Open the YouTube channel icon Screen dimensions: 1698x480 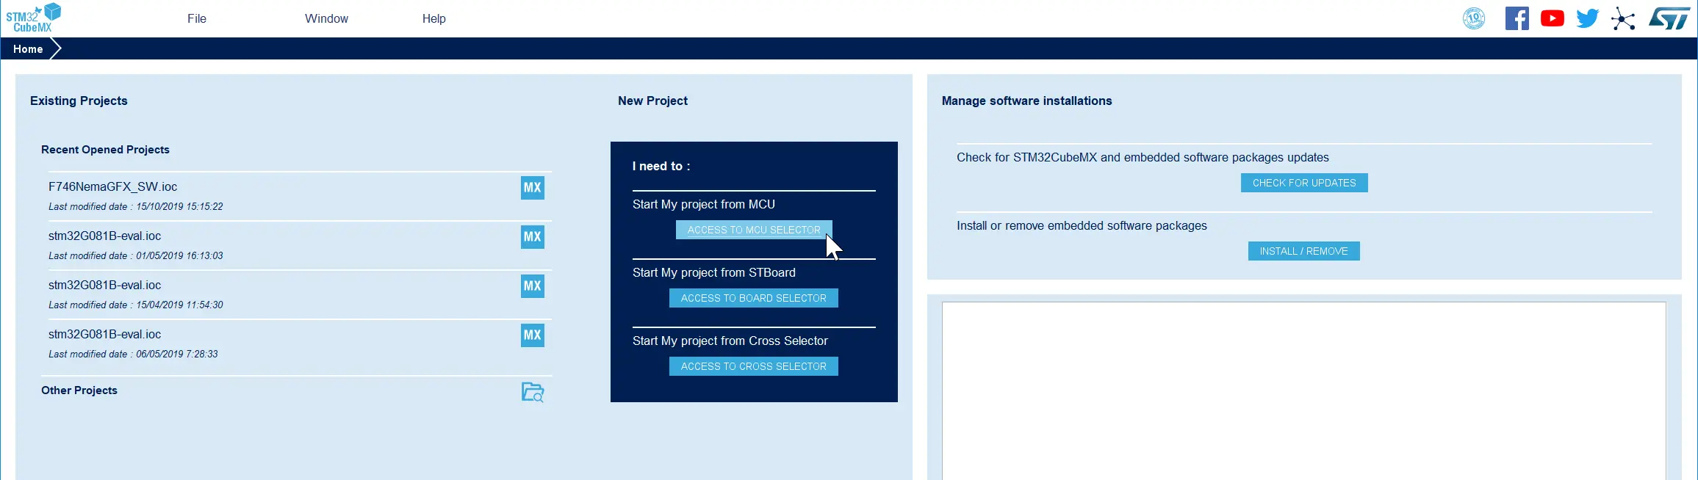1552,18
